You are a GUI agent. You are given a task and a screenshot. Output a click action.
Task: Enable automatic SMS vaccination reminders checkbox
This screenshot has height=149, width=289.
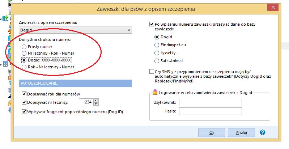tap(152, 72)
